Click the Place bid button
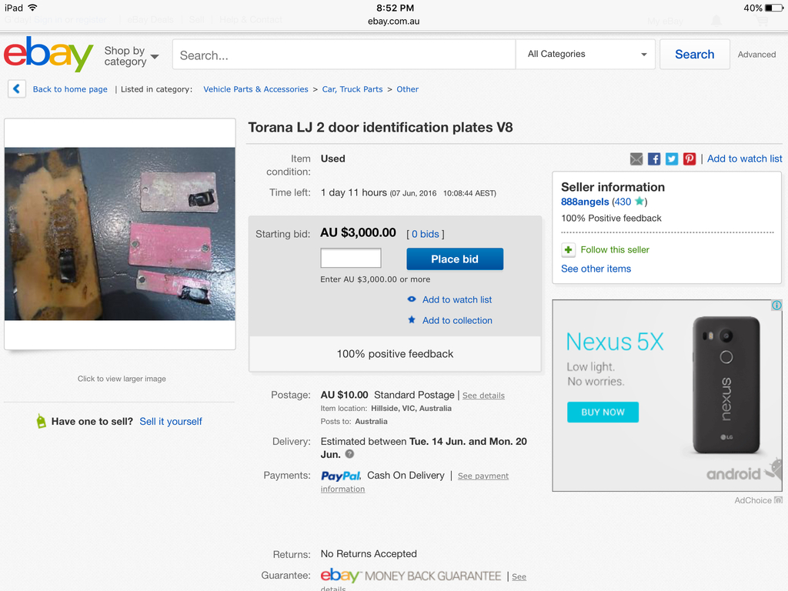Image resolution: width=788 pixels, height=591 pixels. 455,259
